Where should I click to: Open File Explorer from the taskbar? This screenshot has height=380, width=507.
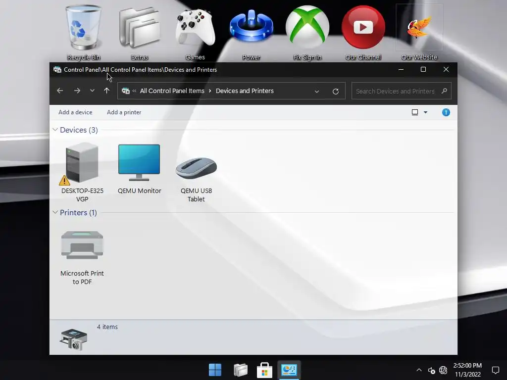(x=241, y=370)
